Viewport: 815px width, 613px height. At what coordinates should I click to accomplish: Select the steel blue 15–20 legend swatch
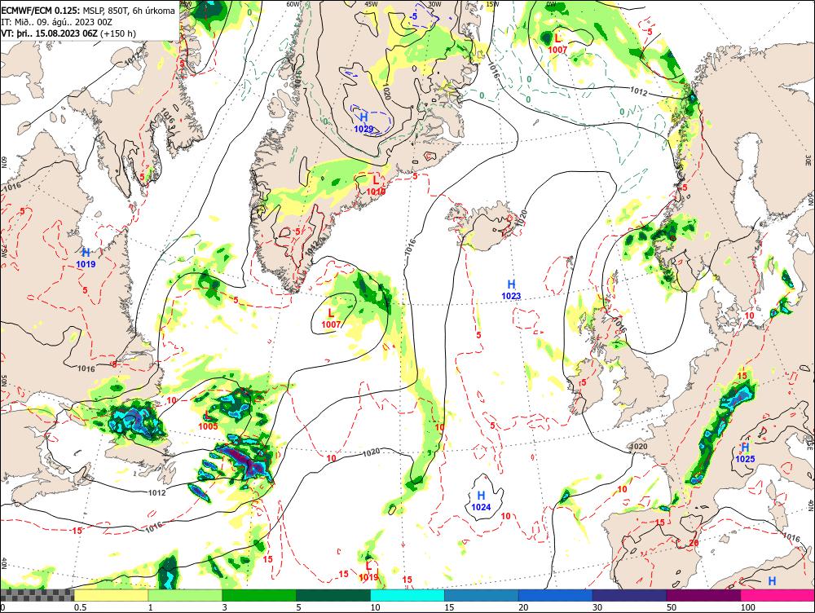coord(482,595)
